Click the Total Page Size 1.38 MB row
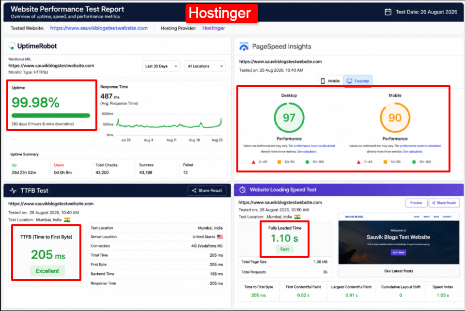The height and width of the screenshot is (311, 465). coord(284,262)
